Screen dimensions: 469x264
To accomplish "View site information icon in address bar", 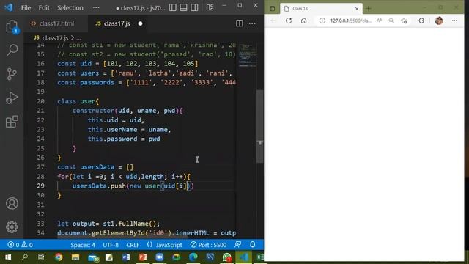I will (x=322, y=21).
